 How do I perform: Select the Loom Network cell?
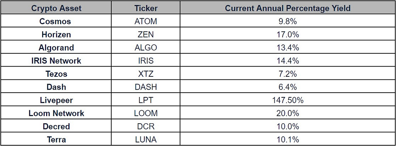coord(56,113)
